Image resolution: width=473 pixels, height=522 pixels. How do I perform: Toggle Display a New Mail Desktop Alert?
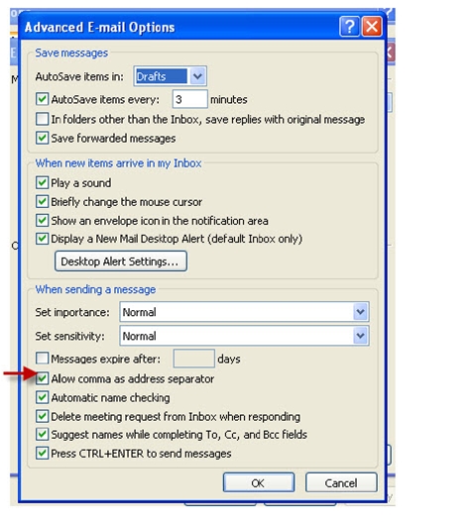pyautogui.click(x=42, y=239)
